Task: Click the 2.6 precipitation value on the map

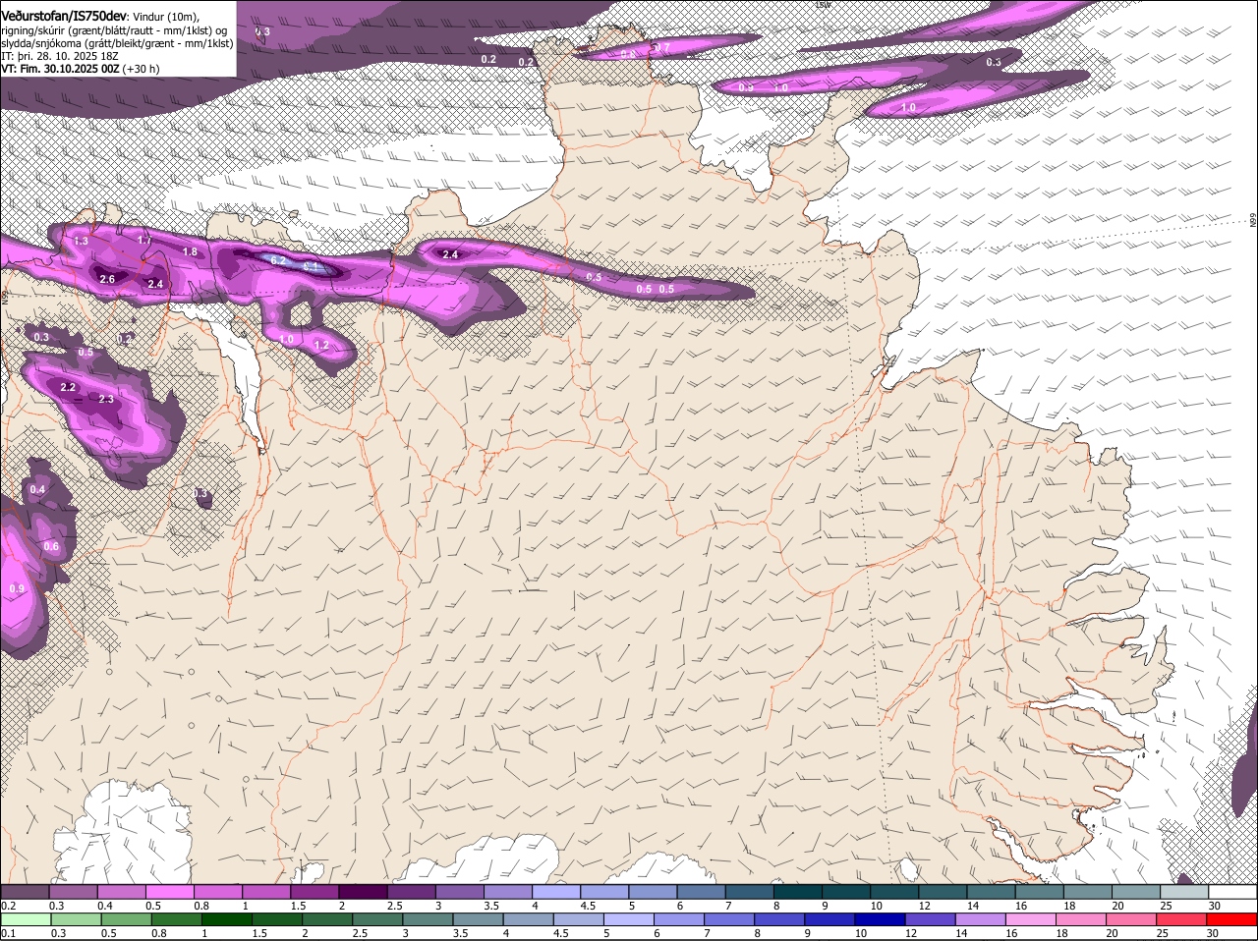Action: click(x=108, y=279)
